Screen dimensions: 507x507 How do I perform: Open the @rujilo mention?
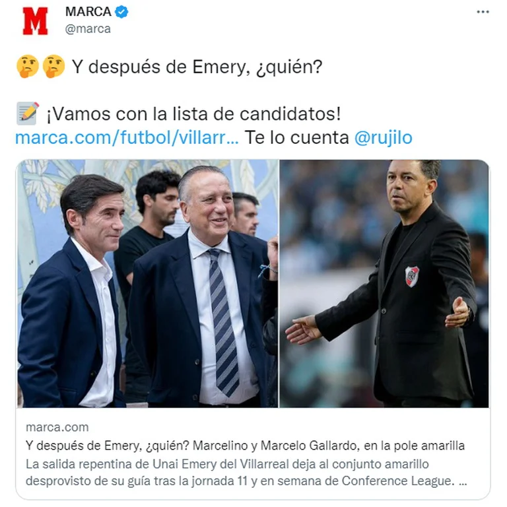[383, 137]
